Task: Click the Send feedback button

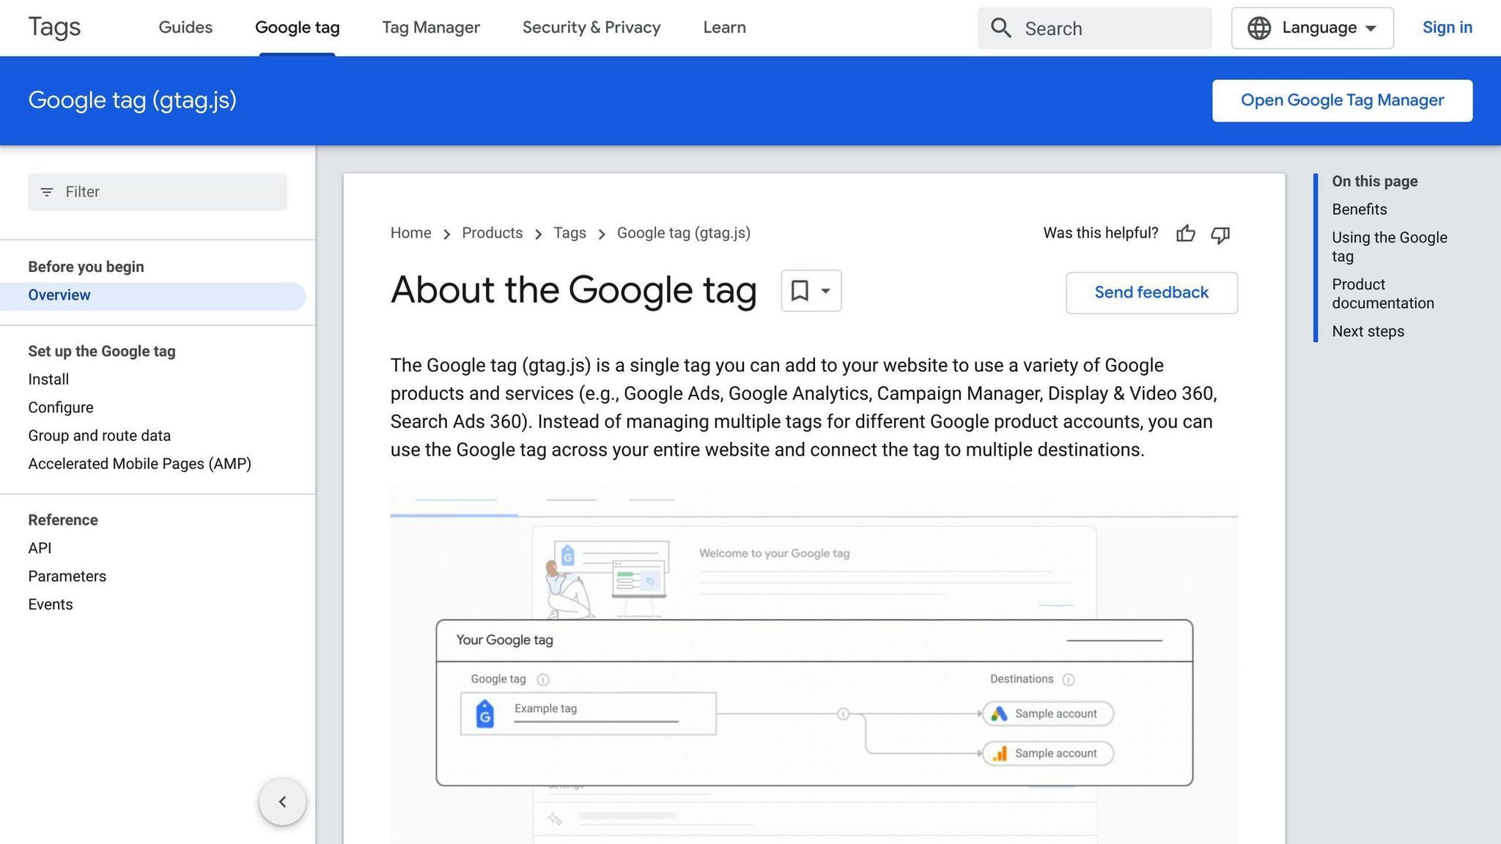Action: click(x=1151, y=292)
